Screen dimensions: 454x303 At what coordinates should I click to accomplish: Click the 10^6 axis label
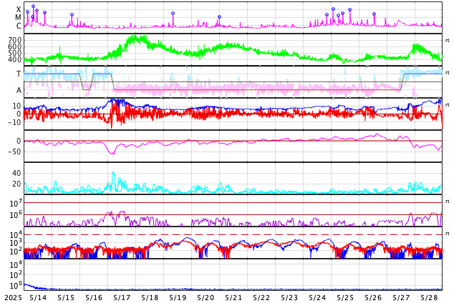(x=15, y=215)
